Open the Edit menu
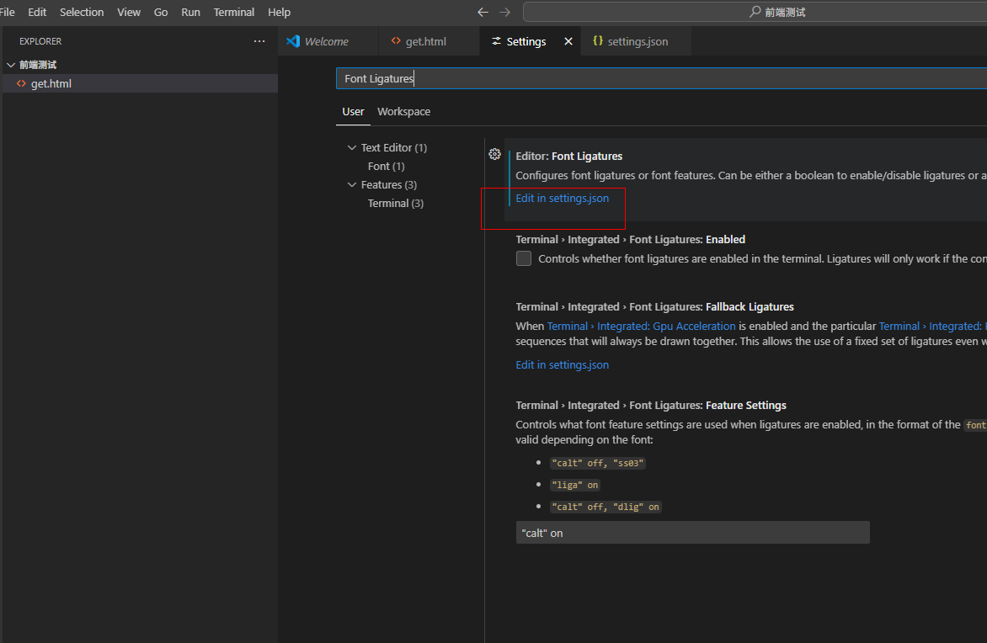Viewport: 987px width, 643px height. (x=37, y=12)
